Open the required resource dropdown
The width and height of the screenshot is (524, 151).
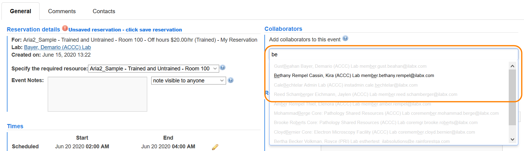tap(153, 69)
